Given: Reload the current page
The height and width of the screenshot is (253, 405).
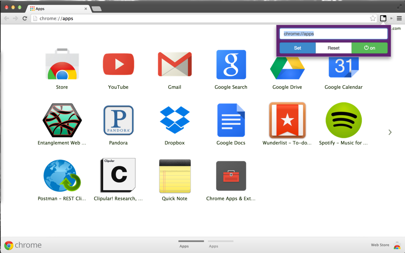Looking at the screenshot, I should pyautogui.click(x=24, y=18).
